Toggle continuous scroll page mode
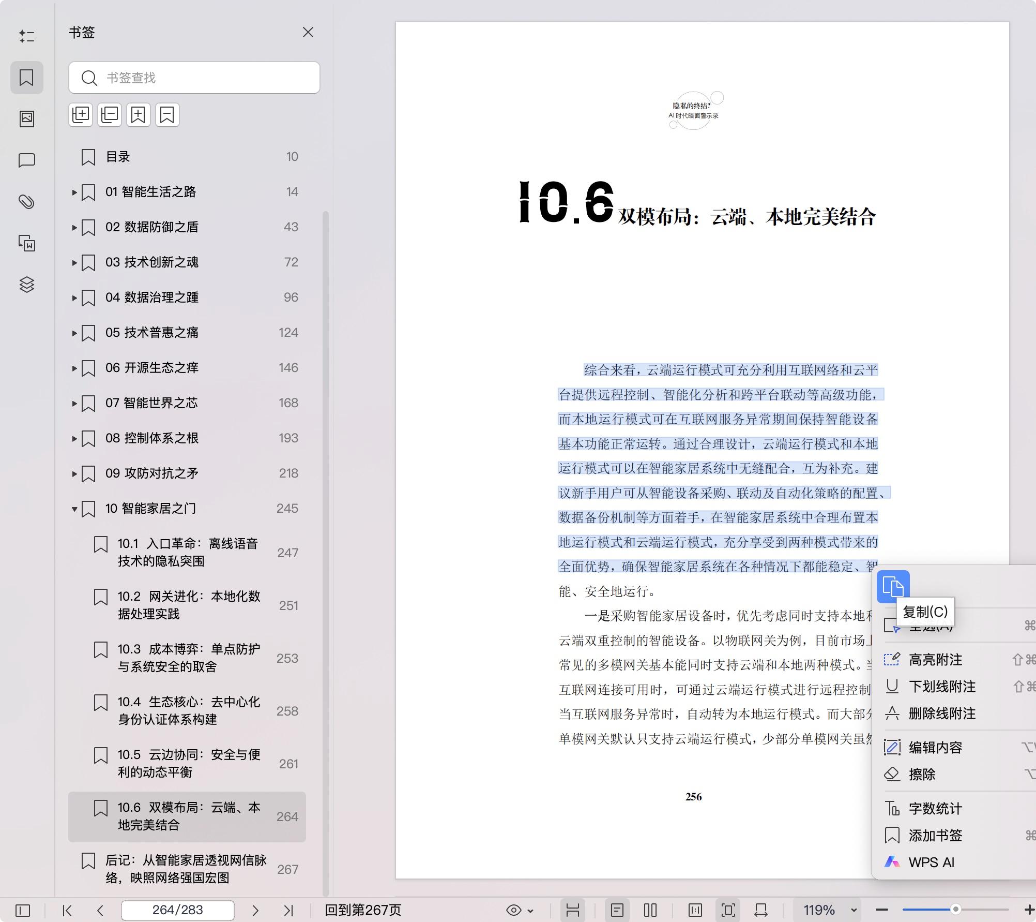Screen dimensions: 1036x922 [572, 910]
